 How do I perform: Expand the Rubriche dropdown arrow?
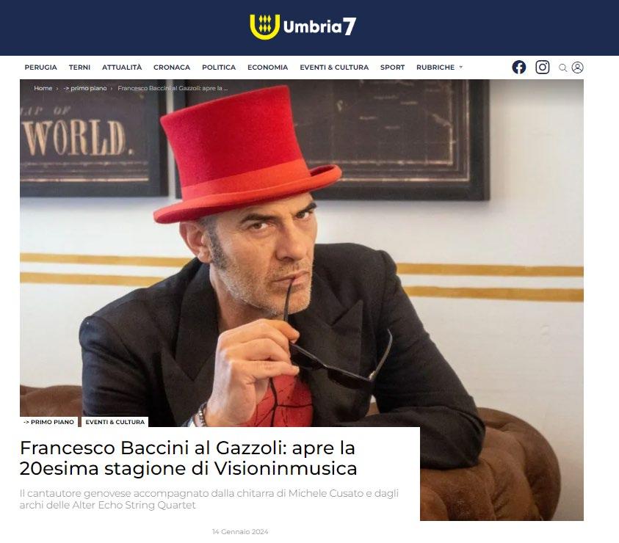[460, 67]
